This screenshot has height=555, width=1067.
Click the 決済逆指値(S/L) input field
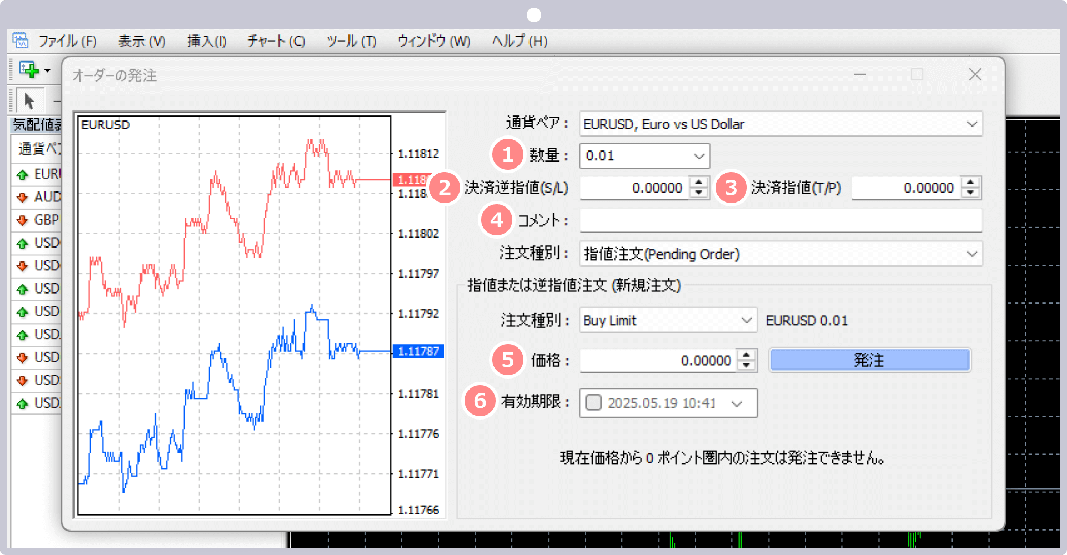click(x=634, y=188)
